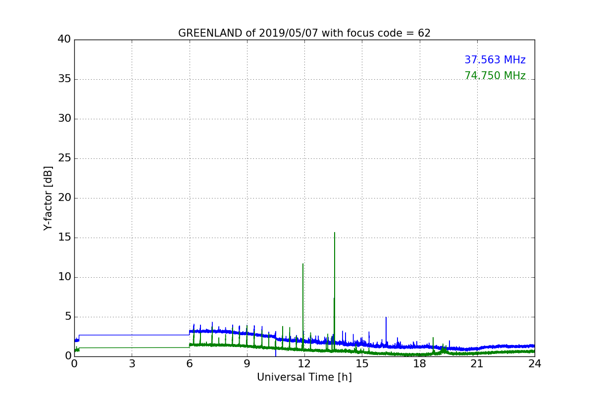
Task: Click the plot title mentioning GREENLAND
Action: click(304, 33)
